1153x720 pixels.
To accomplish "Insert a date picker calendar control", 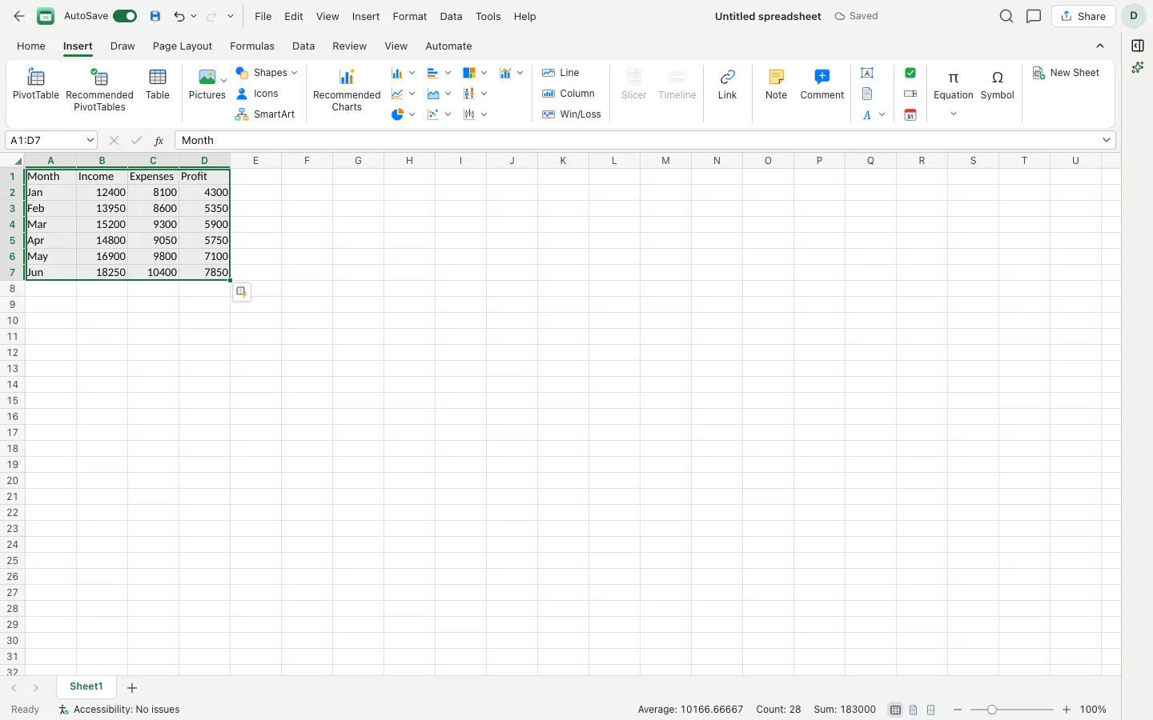I will [910, 114].
